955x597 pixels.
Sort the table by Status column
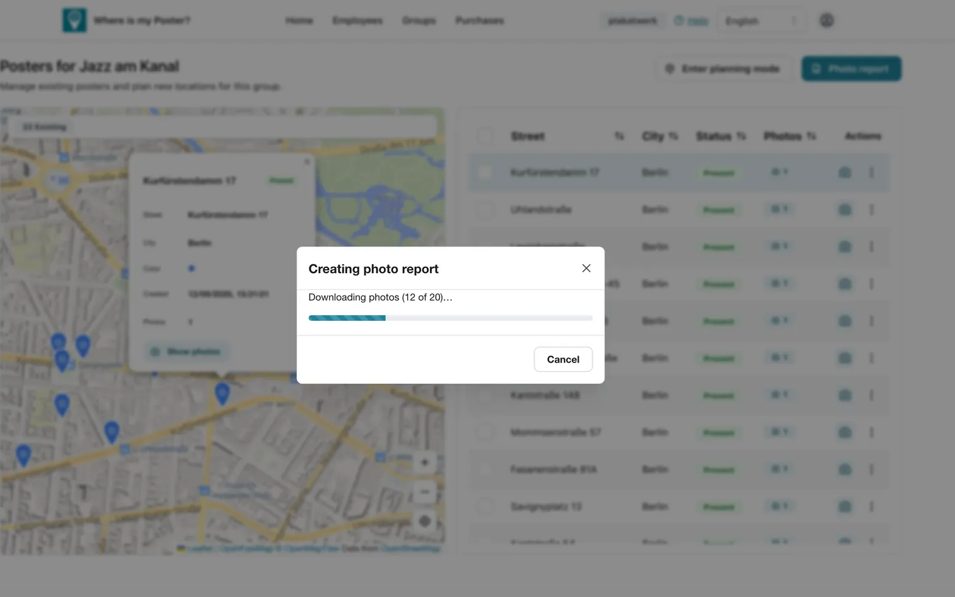pos(741,136)
